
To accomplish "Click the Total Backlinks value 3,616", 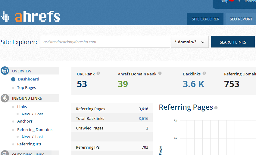I will [x=143, y=119].
